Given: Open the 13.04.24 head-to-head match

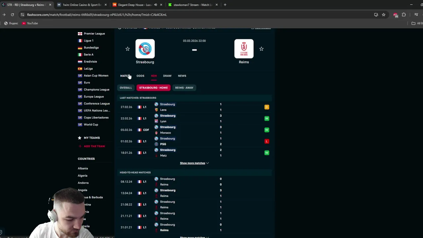Looking at the screenshot, I should tap(195, 193).
